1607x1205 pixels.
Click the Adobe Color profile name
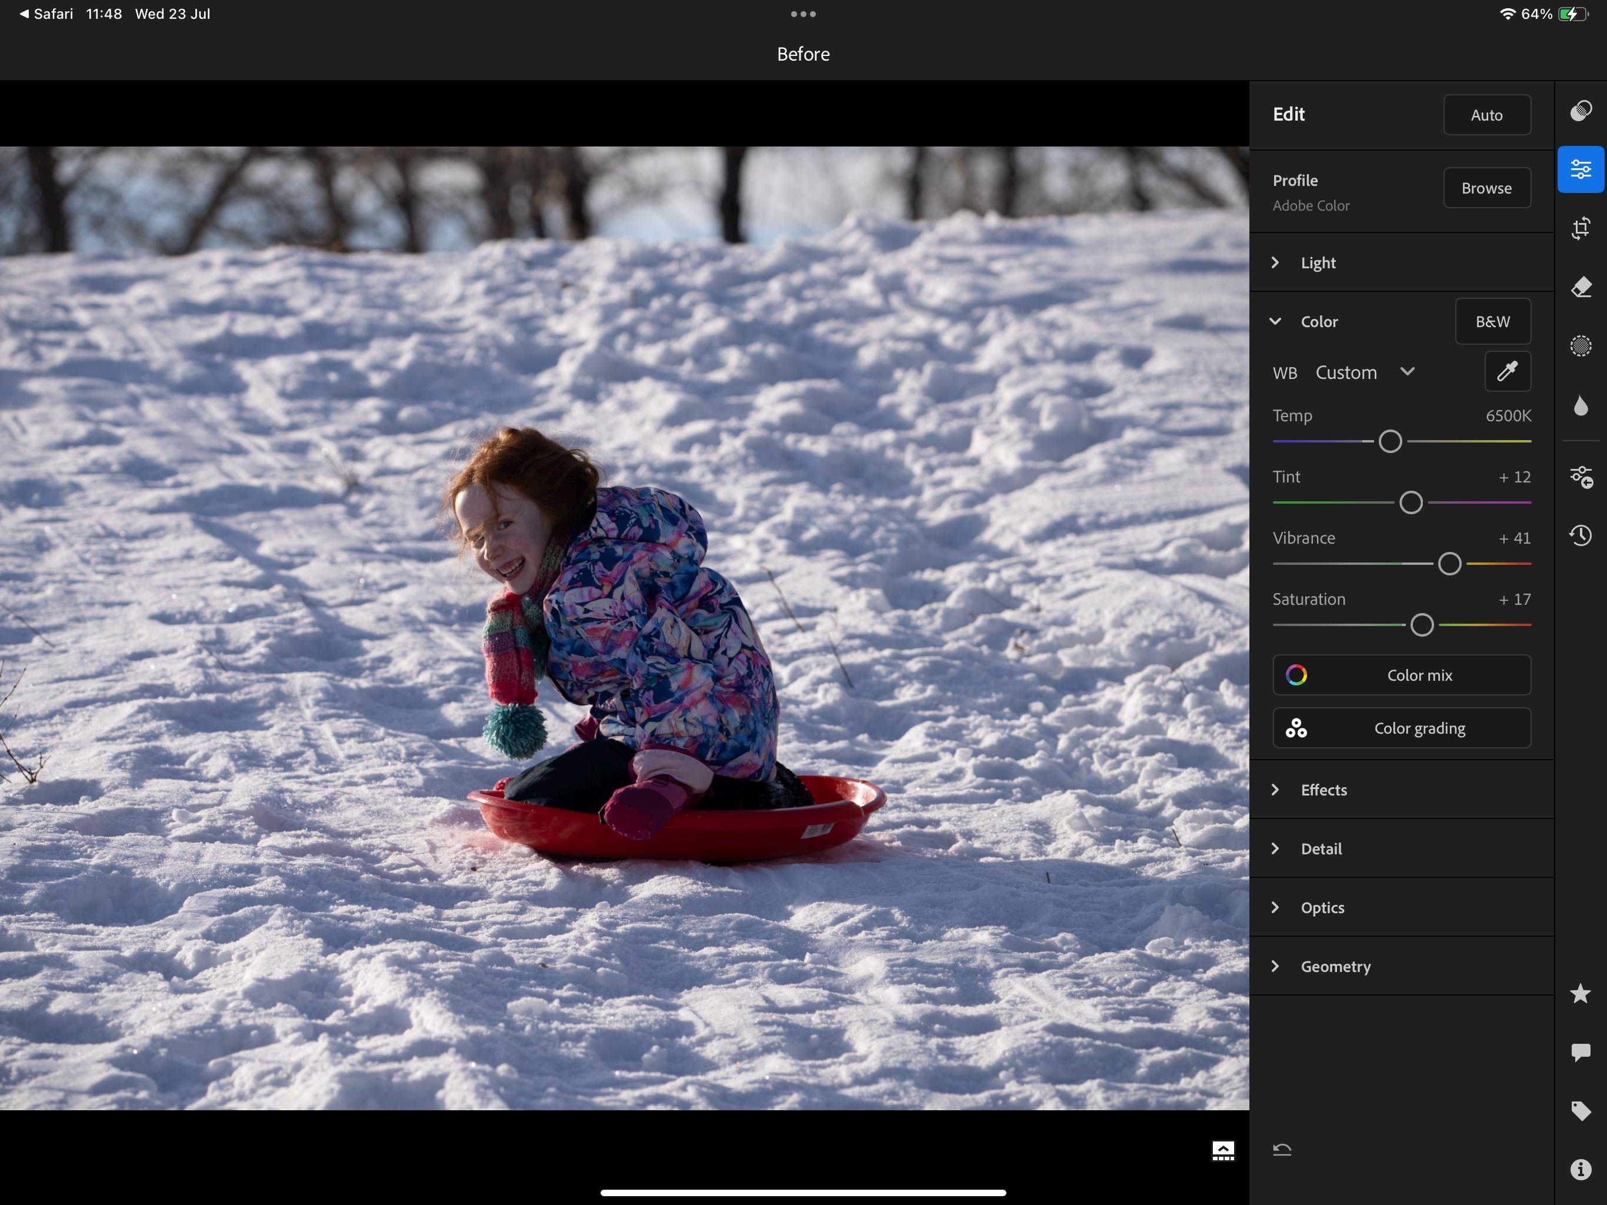point(1311,206)
